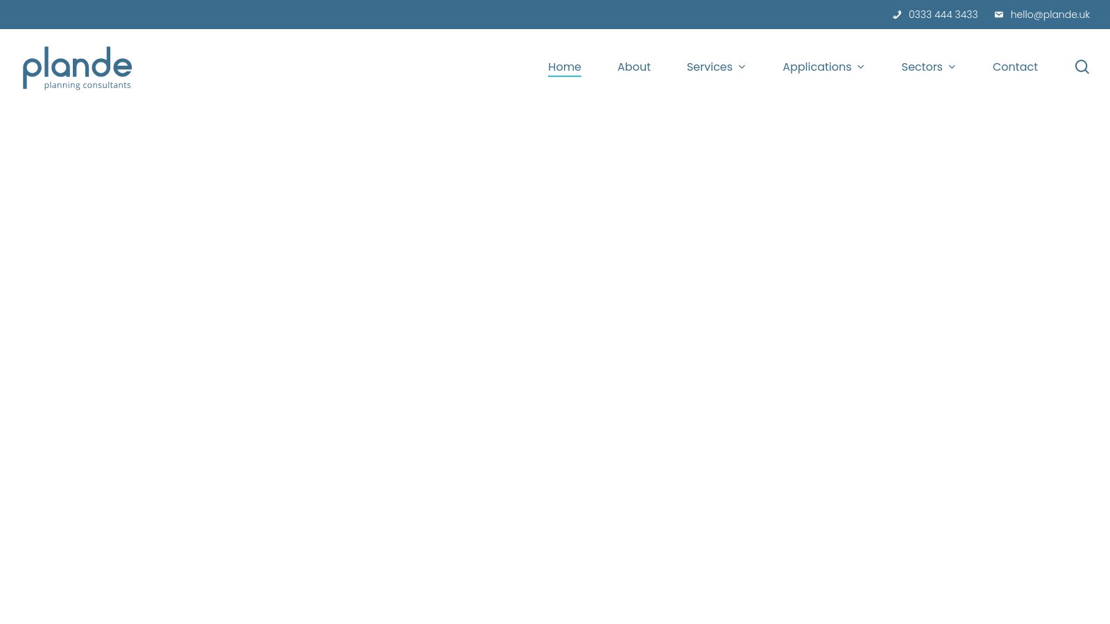Open the Applications submenu
Screen dimensions: 1110x624
coord(817,67)
